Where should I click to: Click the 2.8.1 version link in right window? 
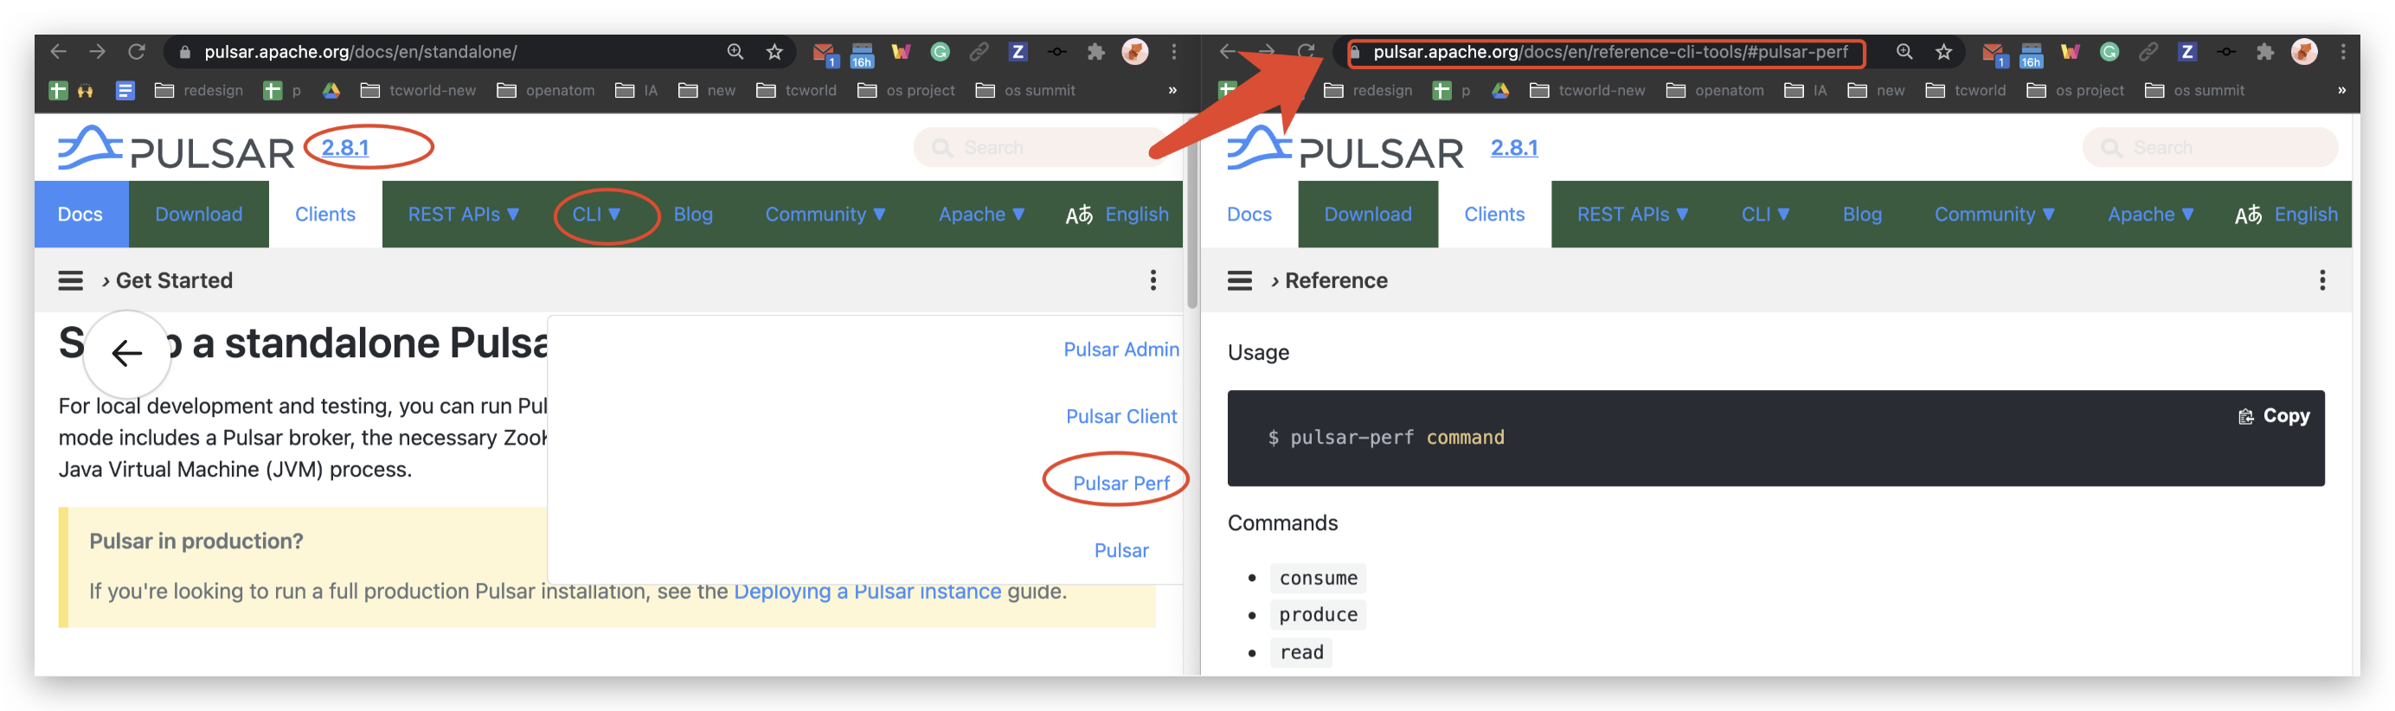pyautogui.click(x=1514, y=148)
